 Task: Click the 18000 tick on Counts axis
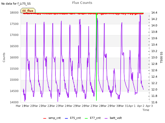14,13
